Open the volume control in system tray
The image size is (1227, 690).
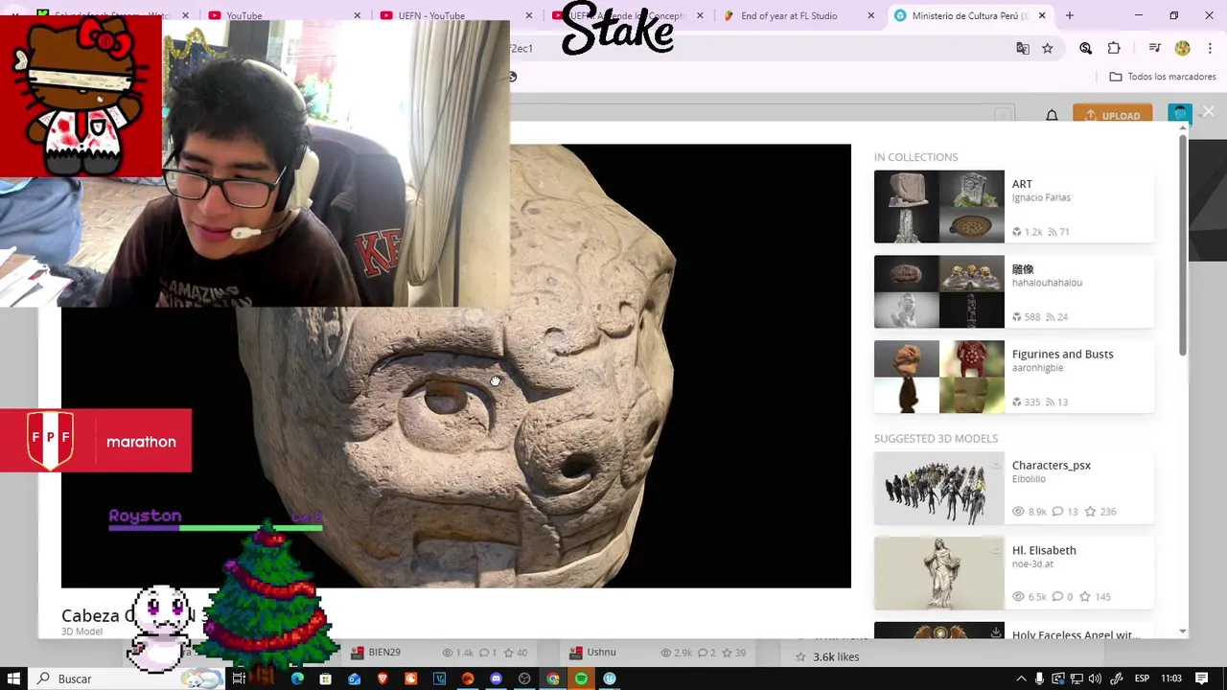tap(1096, 678)
